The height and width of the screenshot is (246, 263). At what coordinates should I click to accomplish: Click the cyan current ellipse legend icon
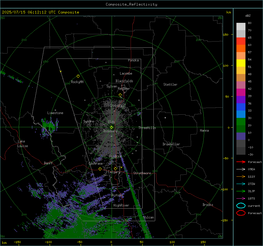pos(241,206)
